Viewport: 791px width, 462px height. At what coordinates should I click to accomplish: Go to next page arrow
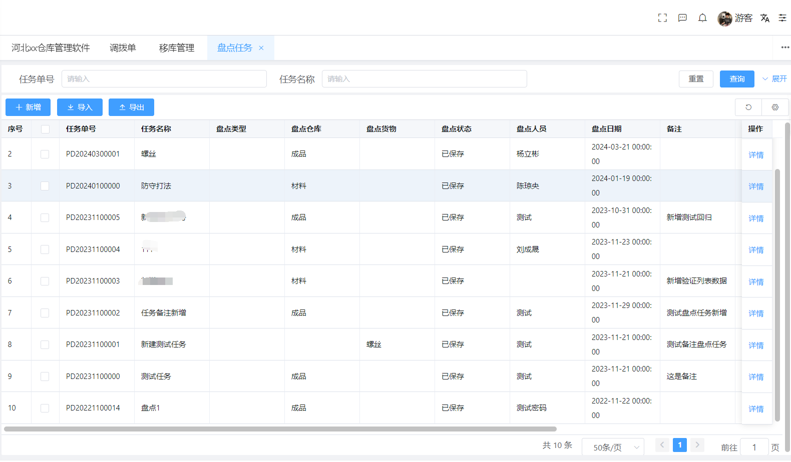coord(697,444)
